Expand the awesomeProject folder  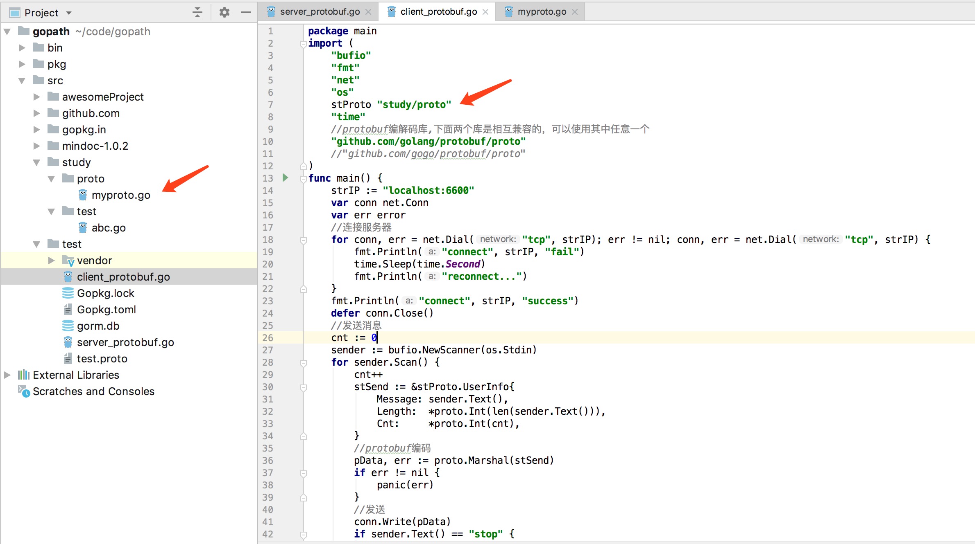(37, 97)
